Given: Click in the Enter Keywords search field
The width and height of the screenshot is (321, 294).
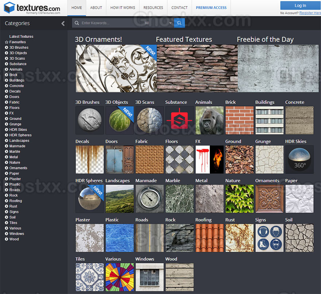Looking at the screenshot, I should click(x=109, y=23).
